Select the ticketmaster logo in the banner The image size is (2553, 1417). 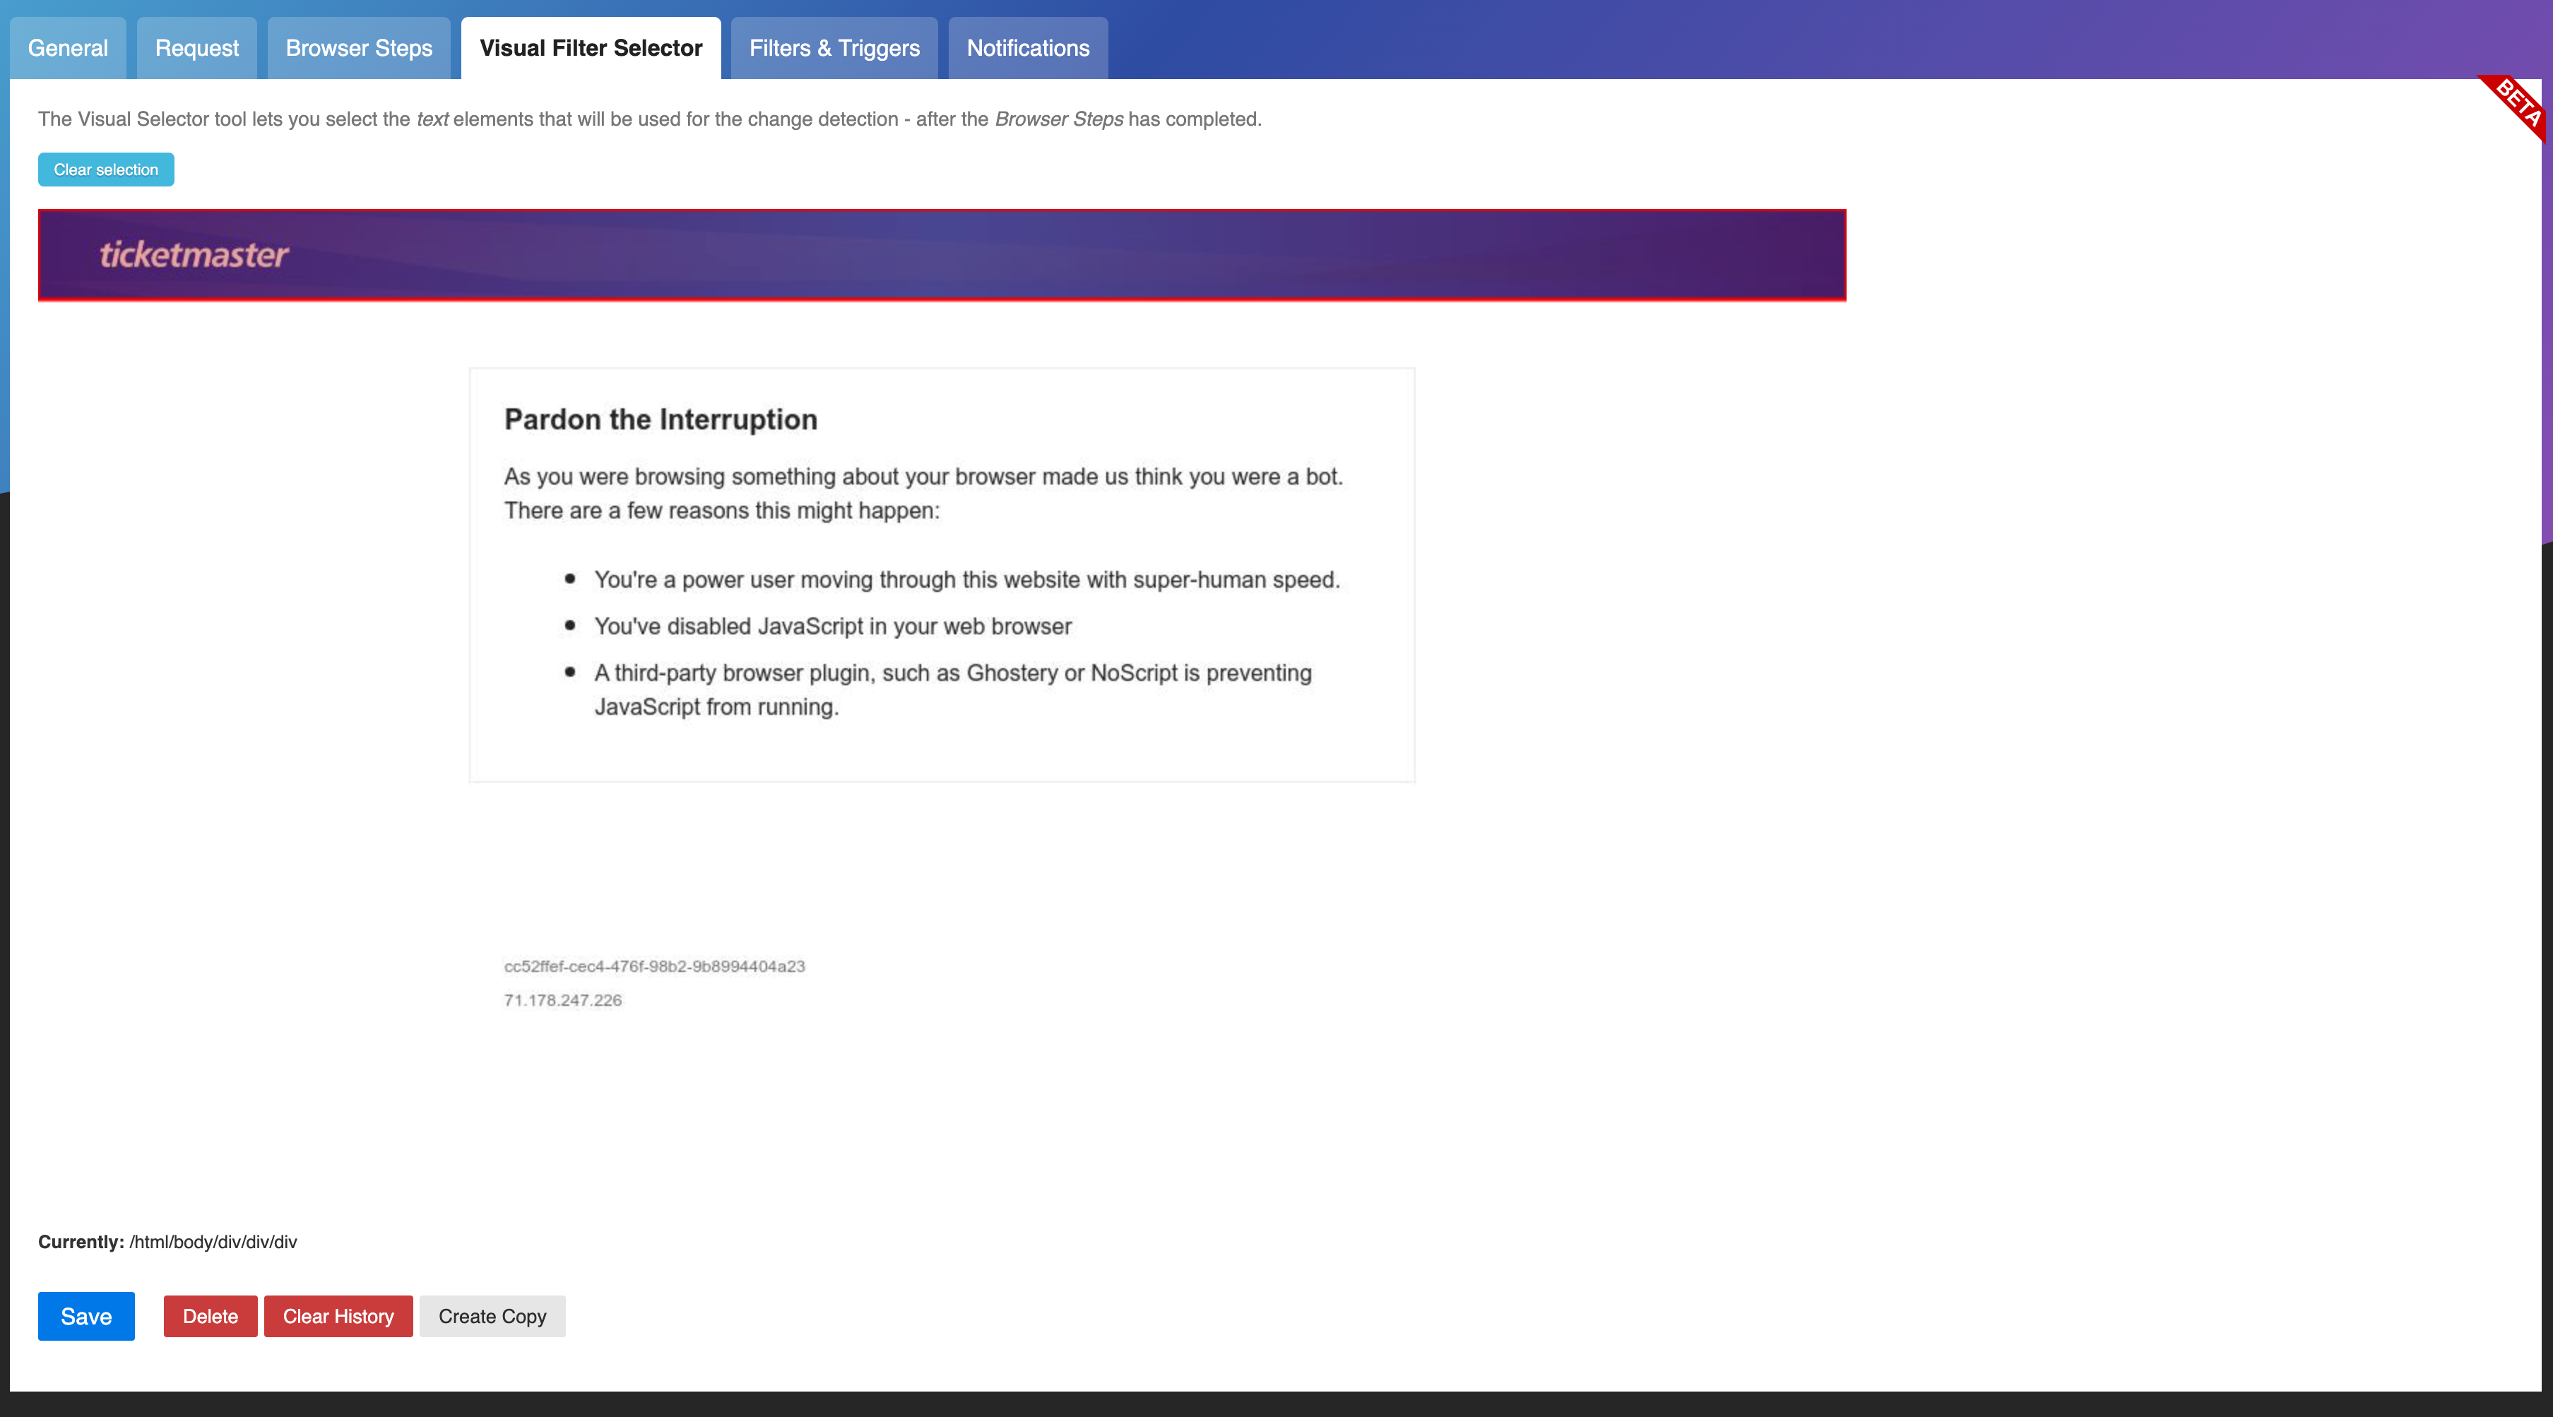(x=194, y=255)
